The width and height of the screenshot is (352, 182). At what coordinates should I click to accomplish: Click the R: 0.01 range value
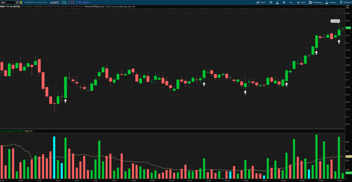(80, 6)
